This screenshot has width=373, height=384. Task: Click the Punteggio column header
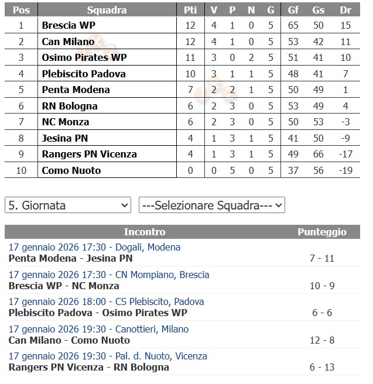(x=321, y=232)
